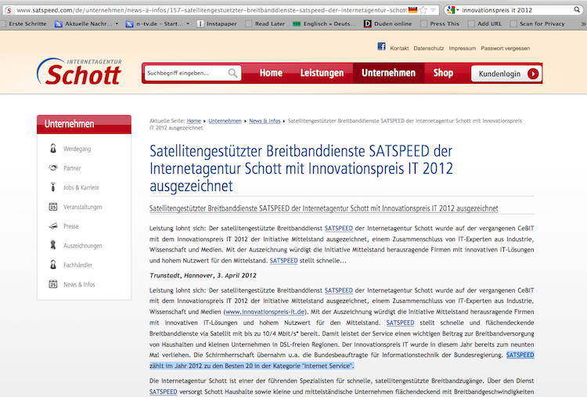Viewport: 587px width, 397px height.
Task: Open the Shop navigation tab
Action: click(443, 73)
